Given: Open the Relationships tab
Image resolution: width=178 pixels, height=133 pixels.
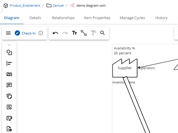Looking at the screenshot, I should point(63,18).
